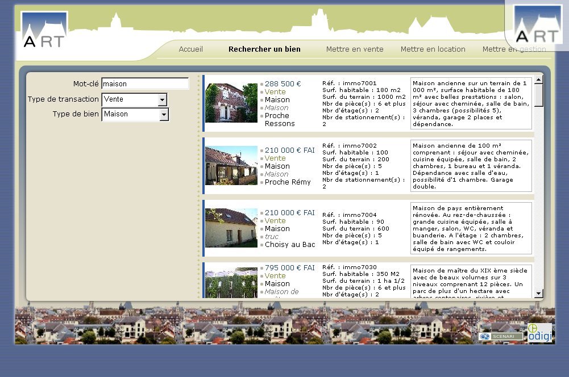This screenshot has width=569, height=377.
Task: Open photo of the 795 000 € house
Action: pyautogui.click(x=231, y=283)
